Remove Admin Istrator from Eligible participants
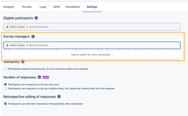The image size is (188, 116). pyautogui.click(x=27, y=27)
